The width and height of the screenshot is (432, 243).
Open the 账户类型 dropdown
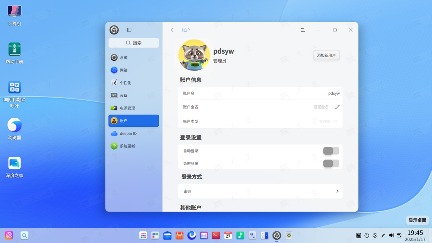(x=329, y=121)
